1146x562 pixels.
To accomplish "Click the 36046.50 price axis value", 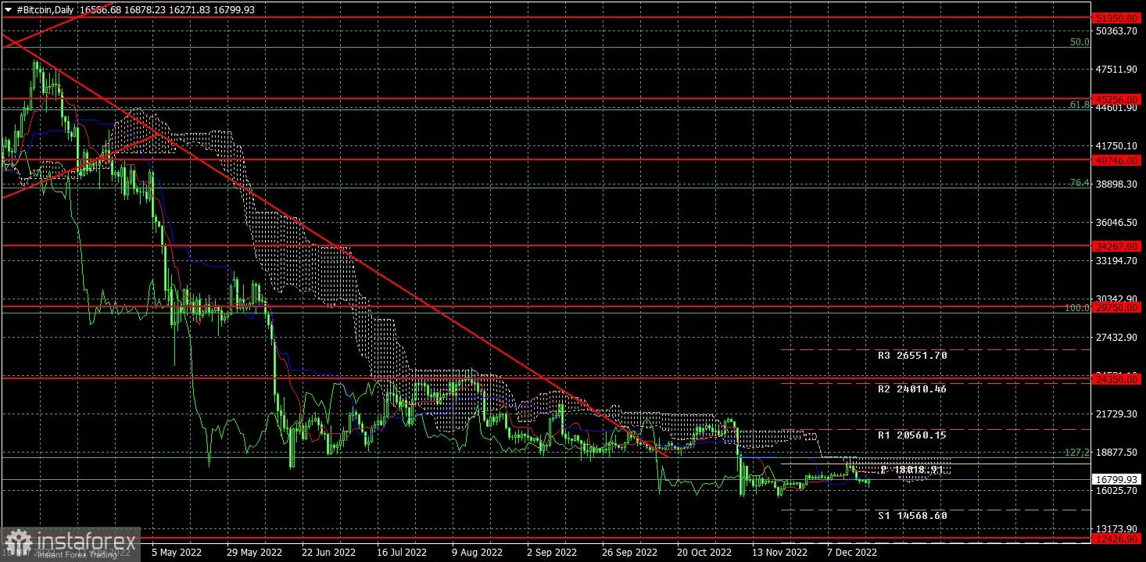I will tap(1116, 222).
